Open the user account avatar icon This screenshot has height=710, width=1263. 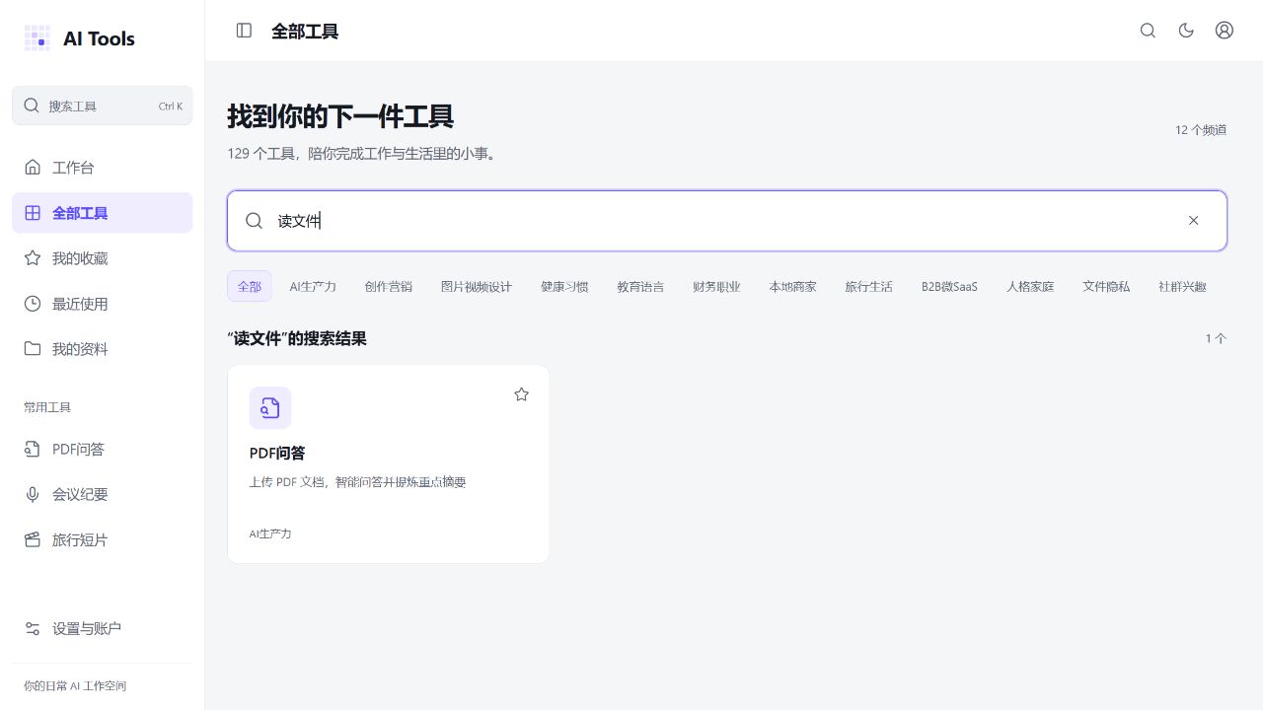click(x=1225, y=31)
